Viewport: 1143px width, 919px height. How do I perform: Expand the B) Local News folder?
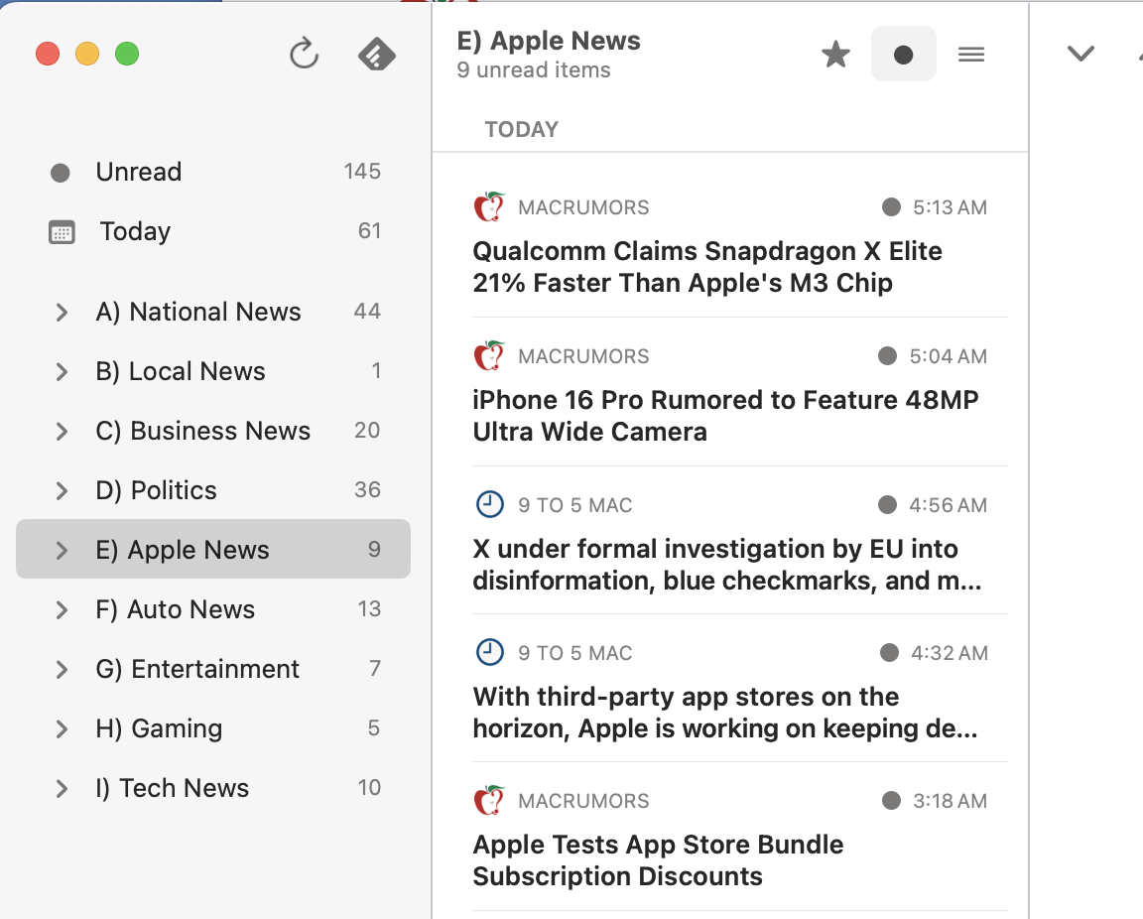click(62, 372)
